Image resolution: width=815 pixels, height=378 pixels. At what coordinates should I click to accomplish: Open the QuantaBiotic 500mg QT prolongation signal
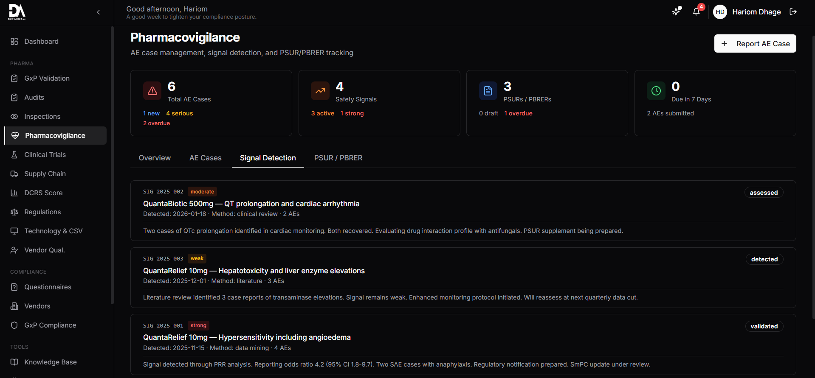[251, 204]
